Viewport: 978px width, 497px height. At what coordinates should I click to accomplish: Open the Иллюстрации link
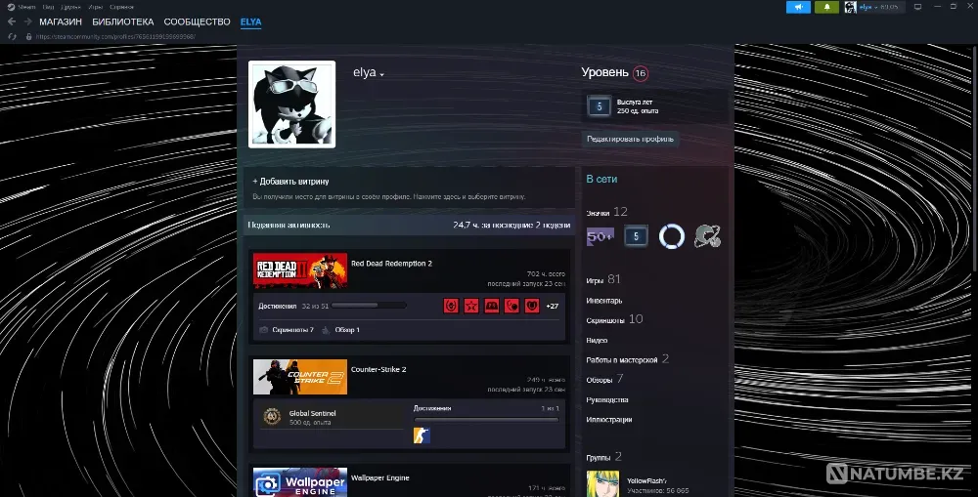(x=608, y=420)
